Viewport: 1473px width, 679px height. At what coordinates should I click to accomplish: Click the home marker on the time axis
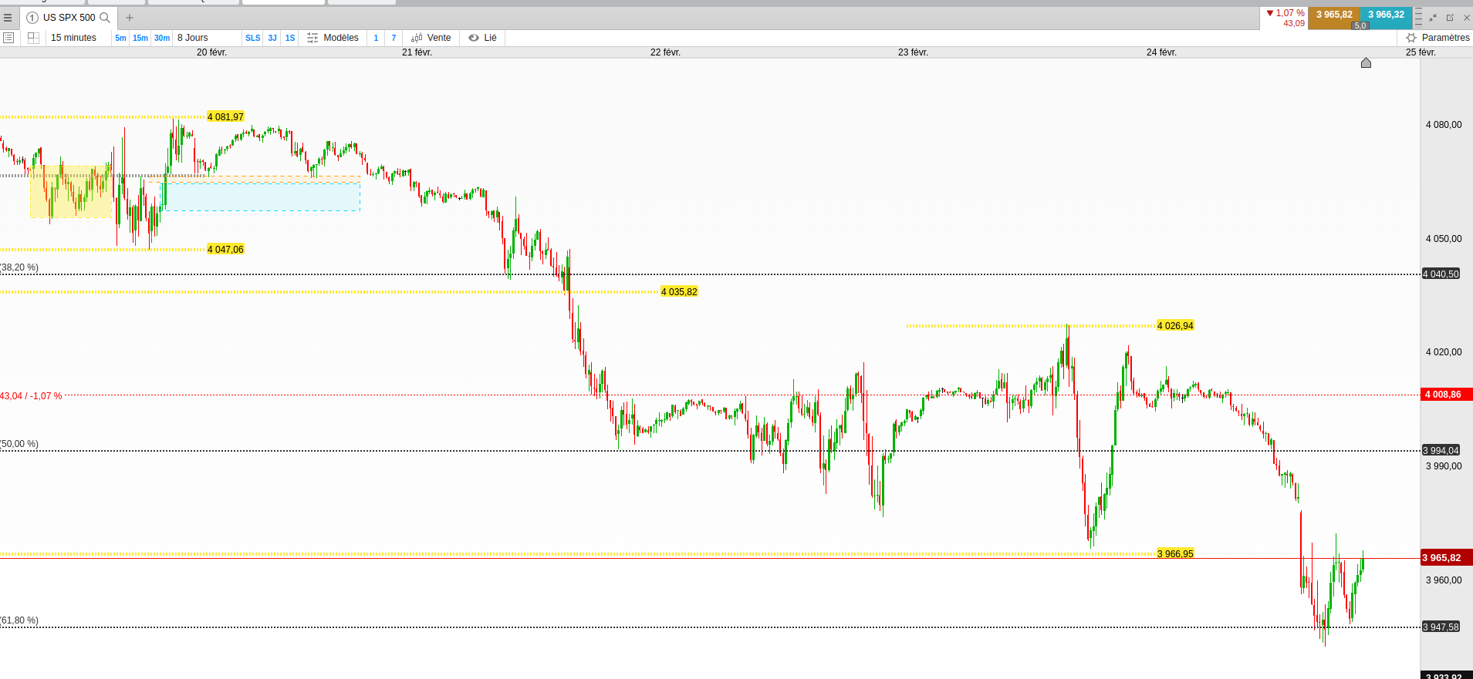(1366, 62)
